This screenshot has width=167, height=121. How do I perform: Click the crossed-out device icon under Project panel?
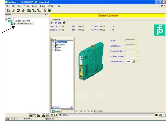38,115
